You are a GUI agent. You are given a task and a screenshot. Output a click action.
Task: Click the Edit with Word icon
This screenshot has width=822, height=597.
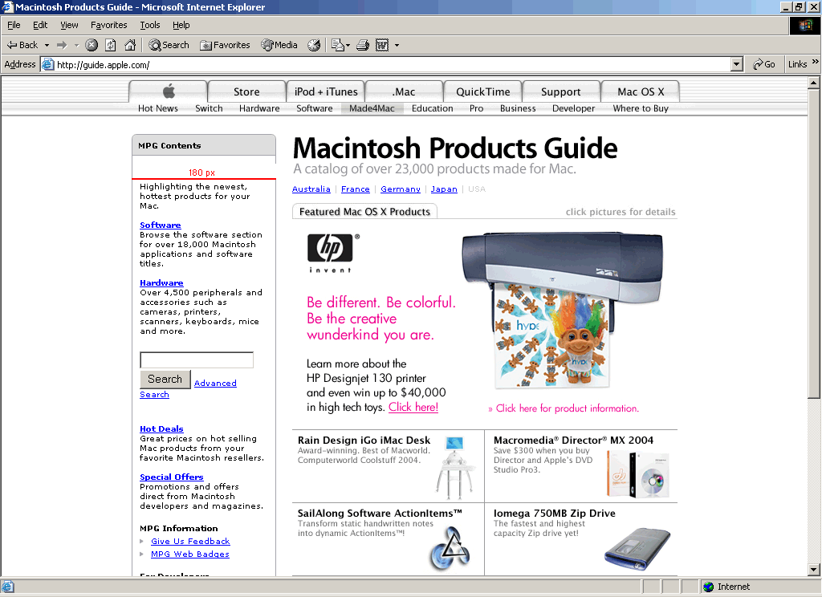point(382,45)
